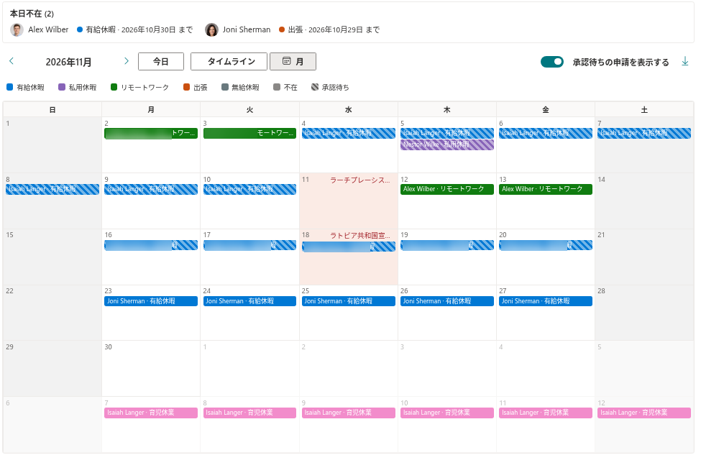Open Isaiah Langer 育児休業 event on December 7
The height and width of the screenshot is (455, 701).
[x=151, y=413]
